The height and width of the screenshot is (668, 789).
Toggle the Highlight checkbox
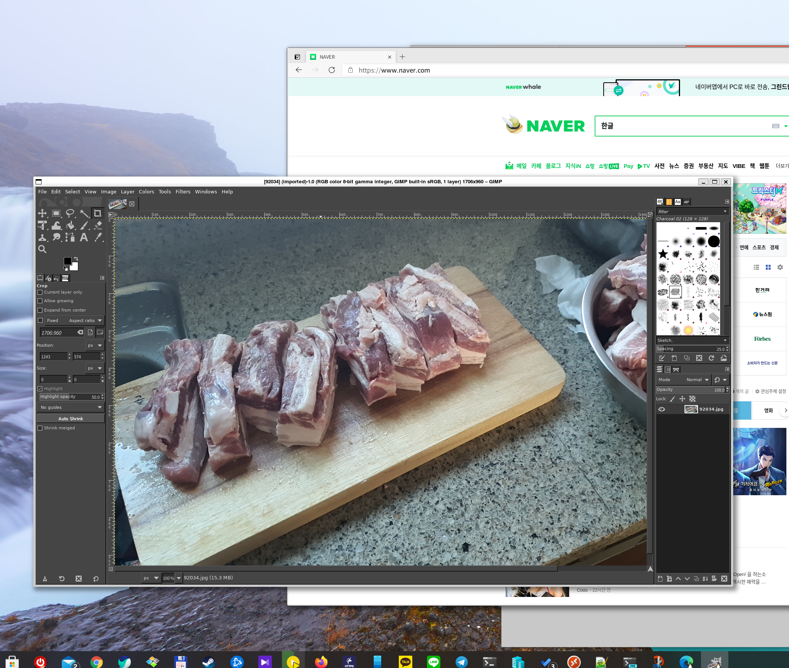[40, 389]
